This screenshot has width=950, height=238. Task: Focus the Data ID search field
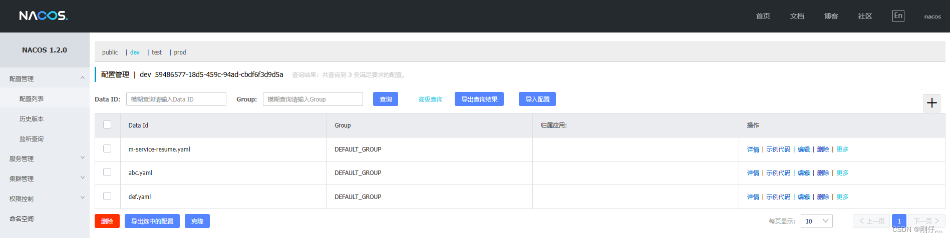[x=176, y=99]
